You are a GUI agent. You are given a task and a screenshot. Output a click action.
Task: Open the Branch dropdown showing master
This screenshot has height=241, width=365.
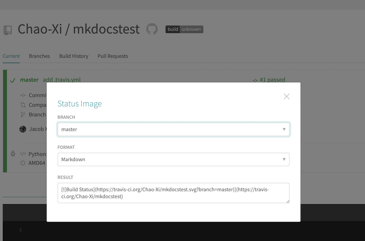(173, 129)
